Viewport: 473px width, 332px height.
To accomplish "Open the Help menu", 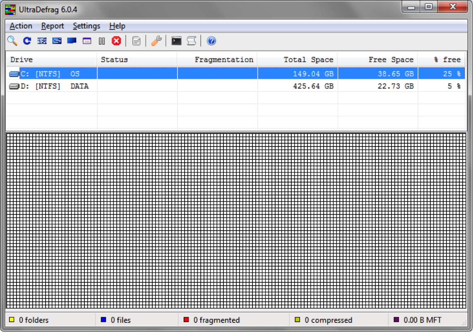I will coord(117,26).
